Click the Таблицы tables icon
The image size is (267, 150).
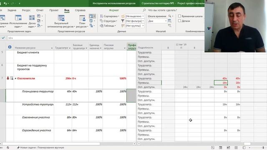point(101,26)
